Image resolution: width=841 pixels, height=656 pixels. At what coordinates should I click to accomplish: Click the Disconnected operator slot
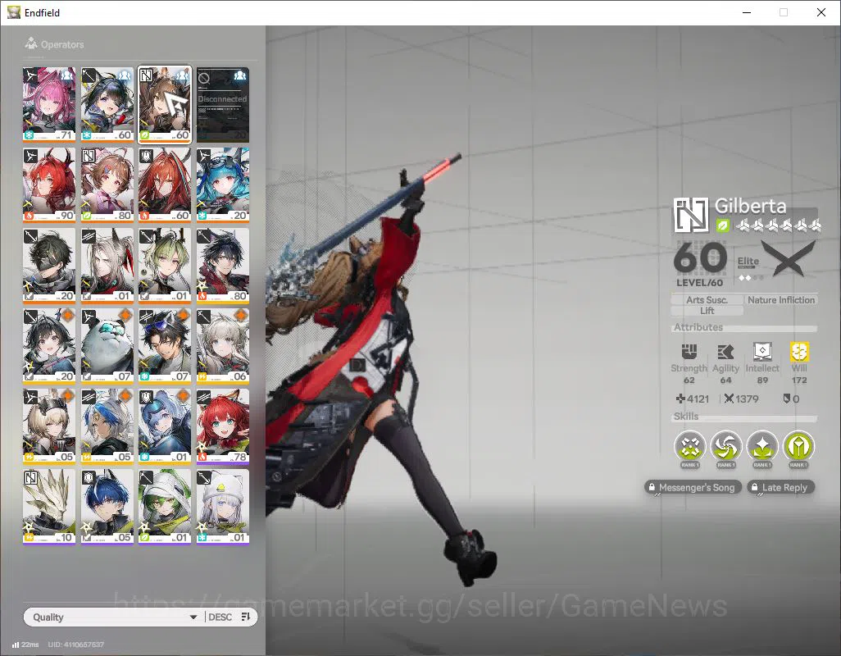223,104
